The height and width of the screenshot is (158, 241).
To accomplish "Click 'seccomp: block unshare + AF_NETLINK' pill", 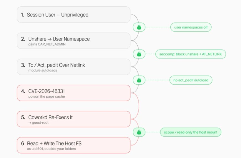I will [191, 54].
